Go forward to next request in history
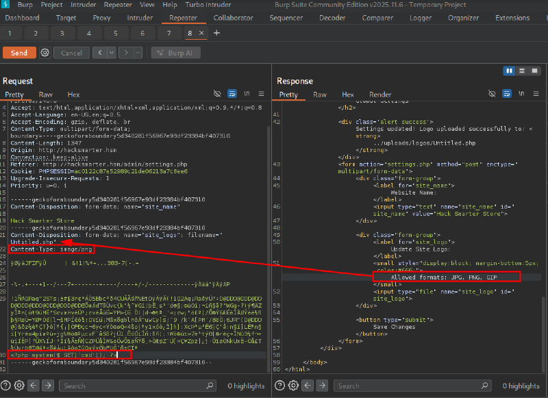The width and height of the screenshot is (548, 398). [x=126, y=53]
